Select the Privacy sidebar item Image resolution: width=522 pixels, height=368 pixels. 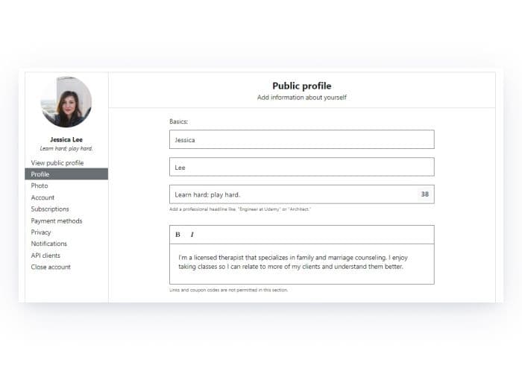(x=41, y=232)
